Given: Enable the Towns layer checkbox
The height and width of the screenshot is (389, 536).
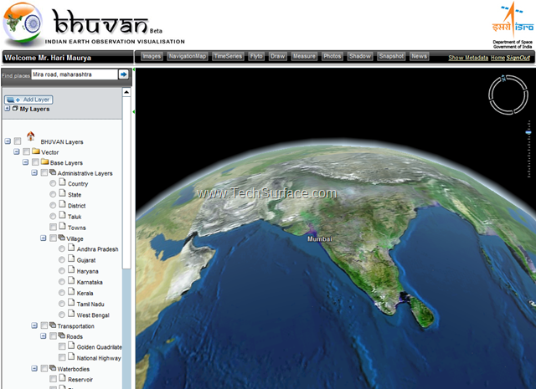Looking at the screenshot, I should click(x=54, y=228).
